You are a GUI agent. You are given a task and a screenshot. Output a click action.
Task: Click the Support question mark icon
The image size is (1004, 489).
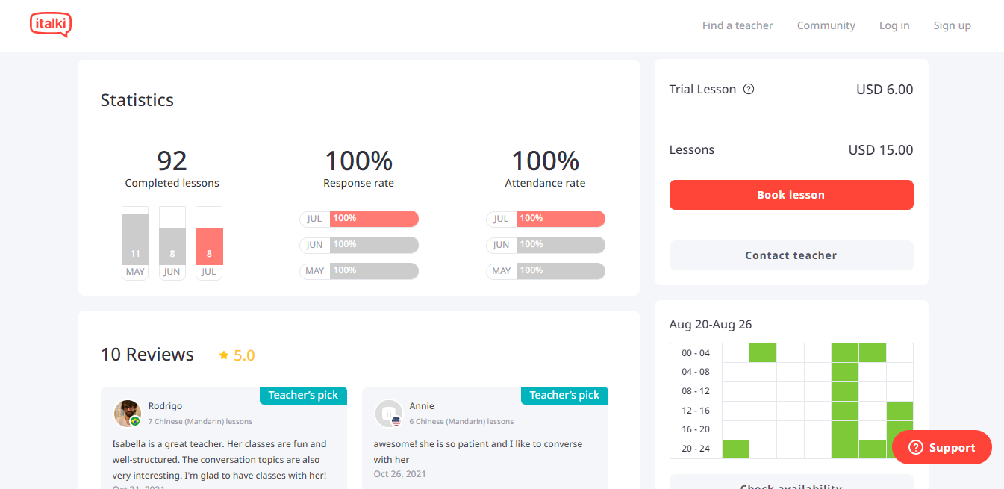tap(915, 448)
